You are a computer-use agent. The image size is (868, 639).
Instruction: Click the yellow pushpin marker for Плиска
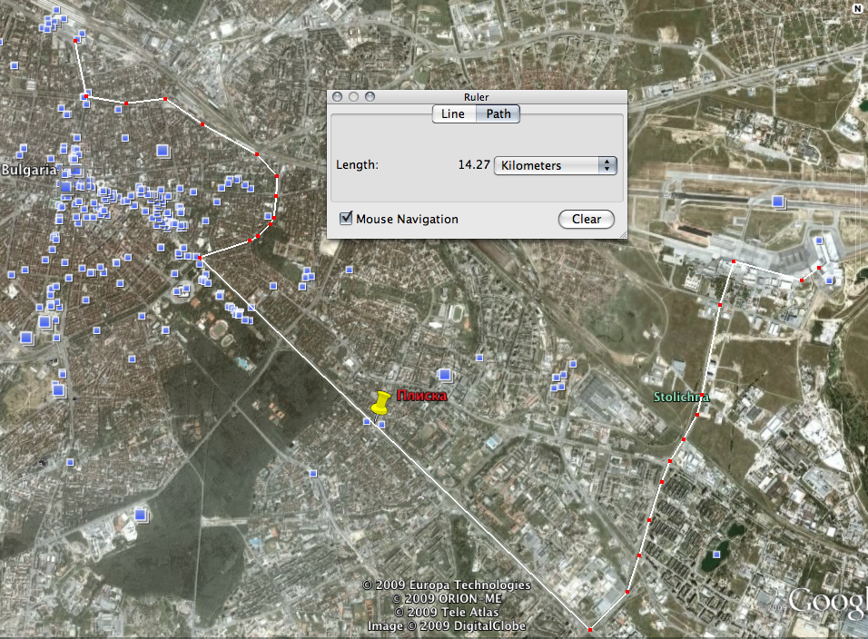pyautogui.click(x=380, y=402)
